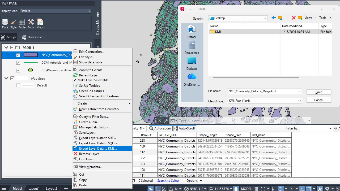Open the Style tool icon
Screen dimensions: 340x191
coord(13,24)
